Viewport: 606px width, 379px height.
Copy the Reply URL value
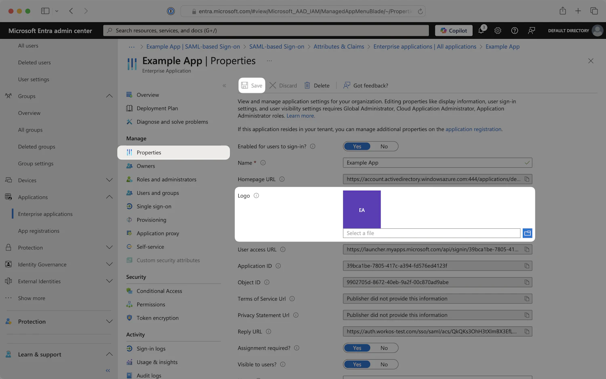coord(527,331)
